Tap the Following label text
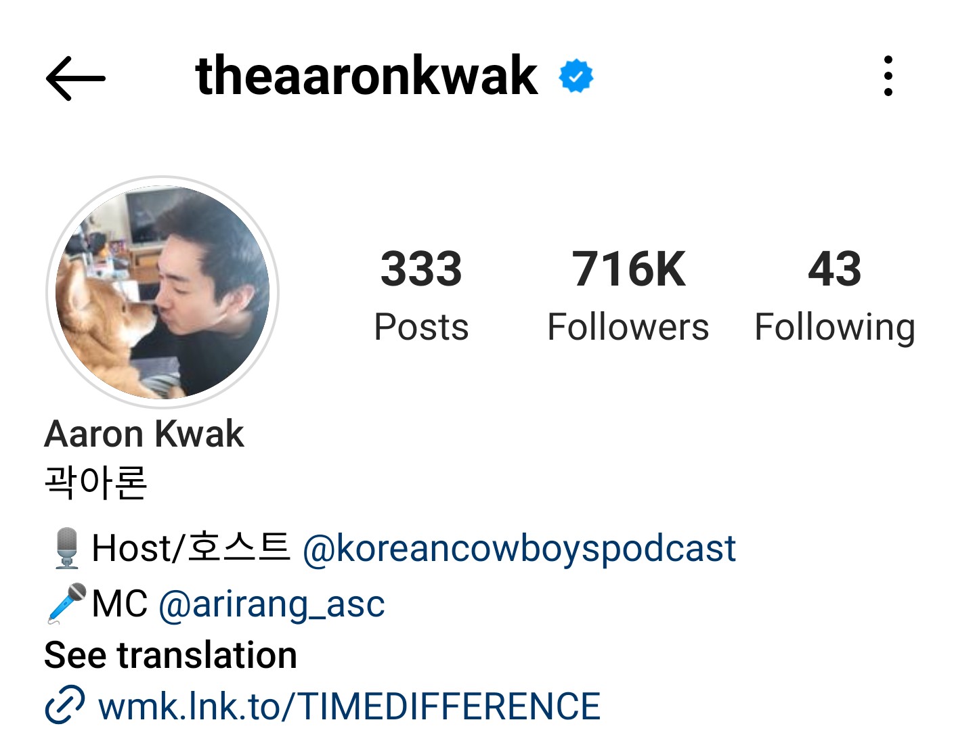The width and height of the screenshot is (975, 741). (835, 329)
